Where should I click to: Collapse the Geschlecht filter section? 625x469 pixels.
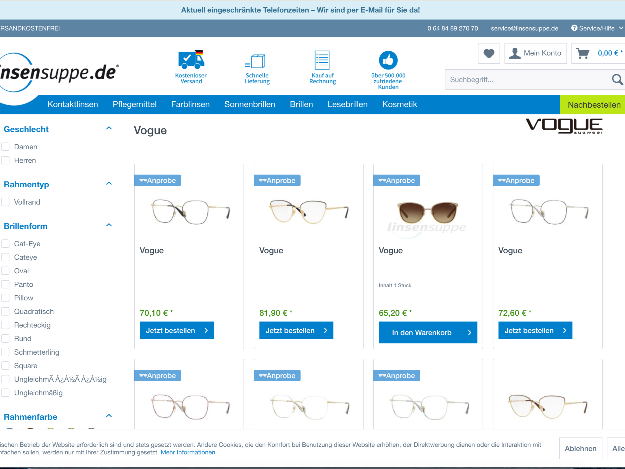click(109, 128)
